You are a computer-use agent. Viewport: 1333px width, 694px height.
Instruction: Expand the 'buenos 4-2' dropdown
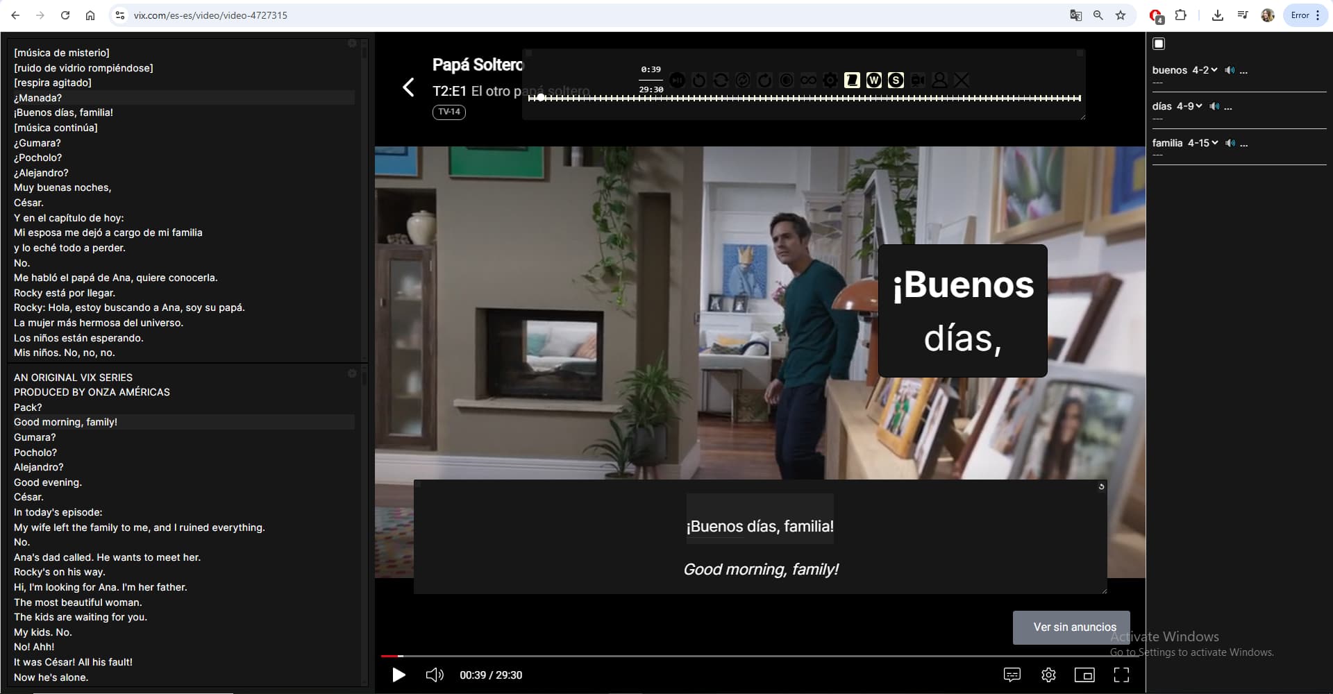(1214, 70)
